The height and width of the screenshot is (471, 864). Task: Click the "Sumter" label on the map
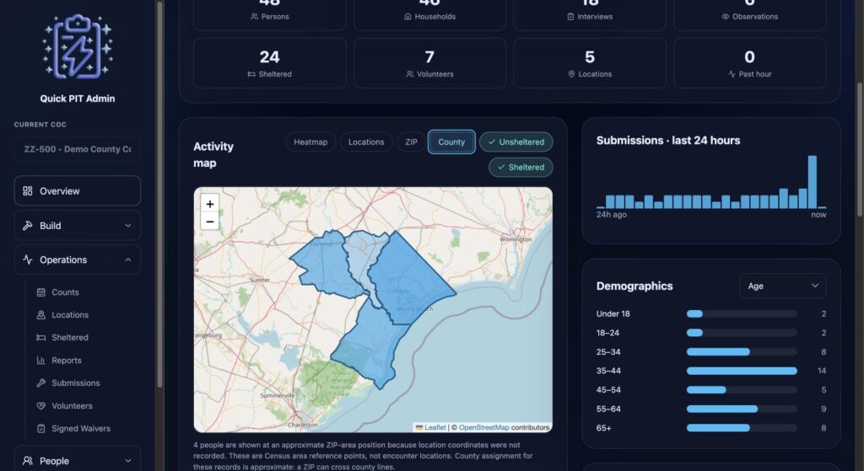pyautogui.click(x=260, y=280)
